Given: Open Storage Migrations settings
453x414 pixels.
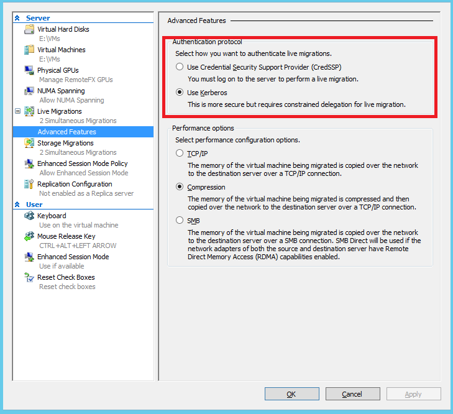Looking at the screenshot, I should pyautogui.click(x=65, y=143).
